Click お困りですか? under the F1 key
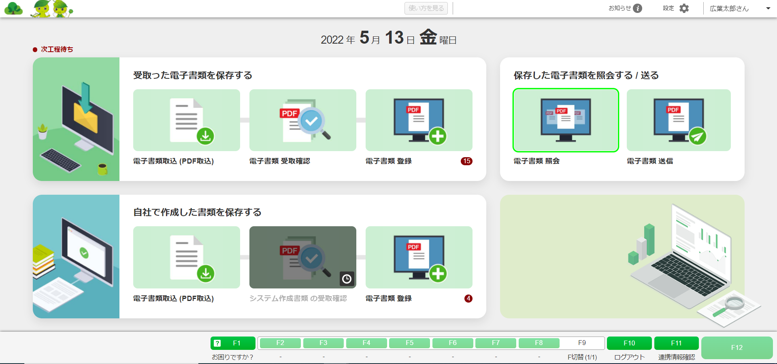Screen dimensions: 777x364 232,357
